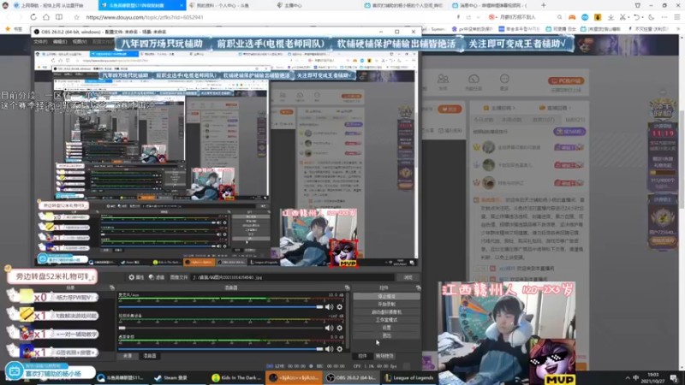This screenshot has width=685, height=385.
Task: Open the 编辑(E) menu in OBS
Action: pos(60,41)
